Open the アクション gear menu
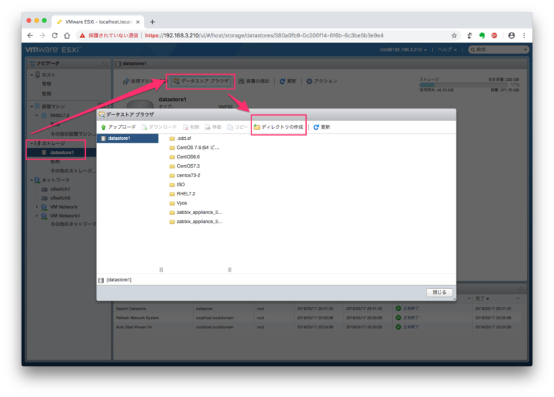 pos(321,81)
